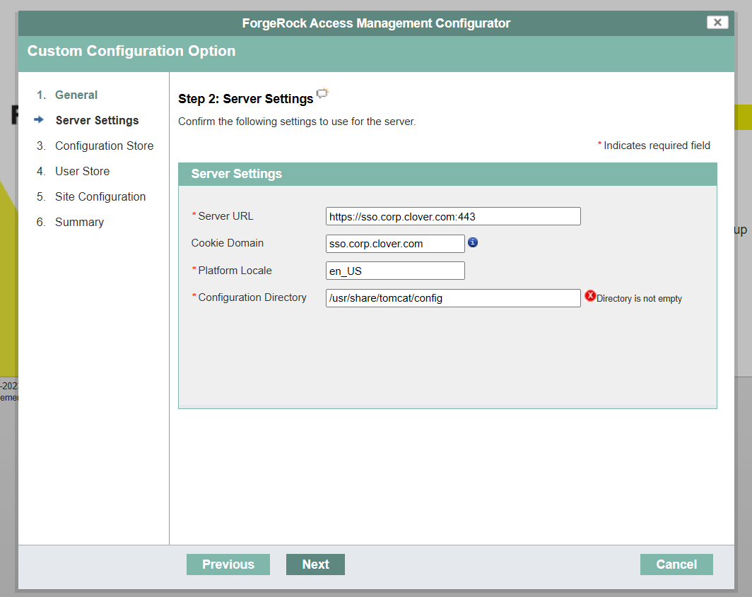Image resolution: width=752 pixels, height=597 pixels.
Task: Open step 3 Configuration Store
Action: pyautogui.click(x=104, y=146)
